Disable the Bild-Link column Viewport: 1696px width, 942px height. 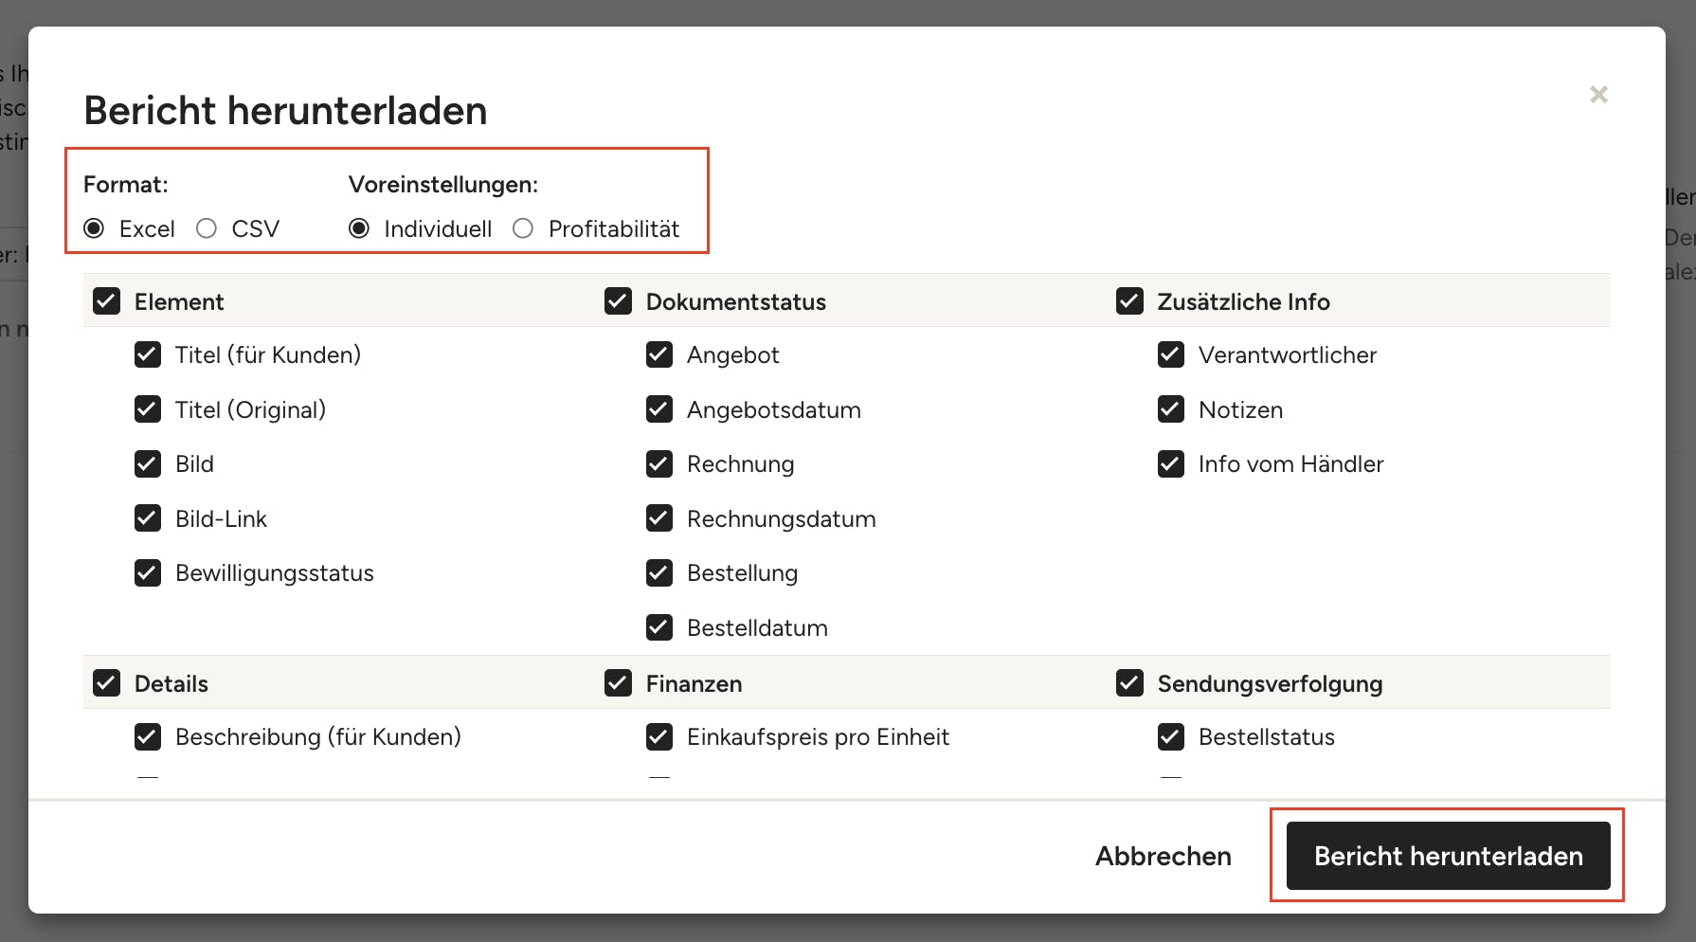point(148,518)
